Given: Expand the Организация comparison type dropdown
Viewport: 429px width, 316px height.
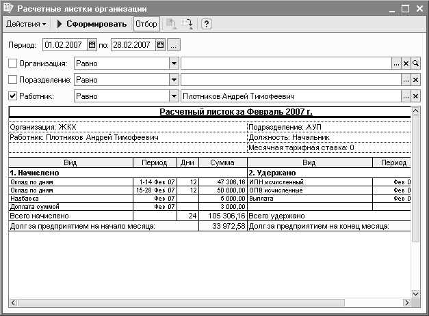Looking at the screenshot, I should pyautogui.click(x=172, y=63).
